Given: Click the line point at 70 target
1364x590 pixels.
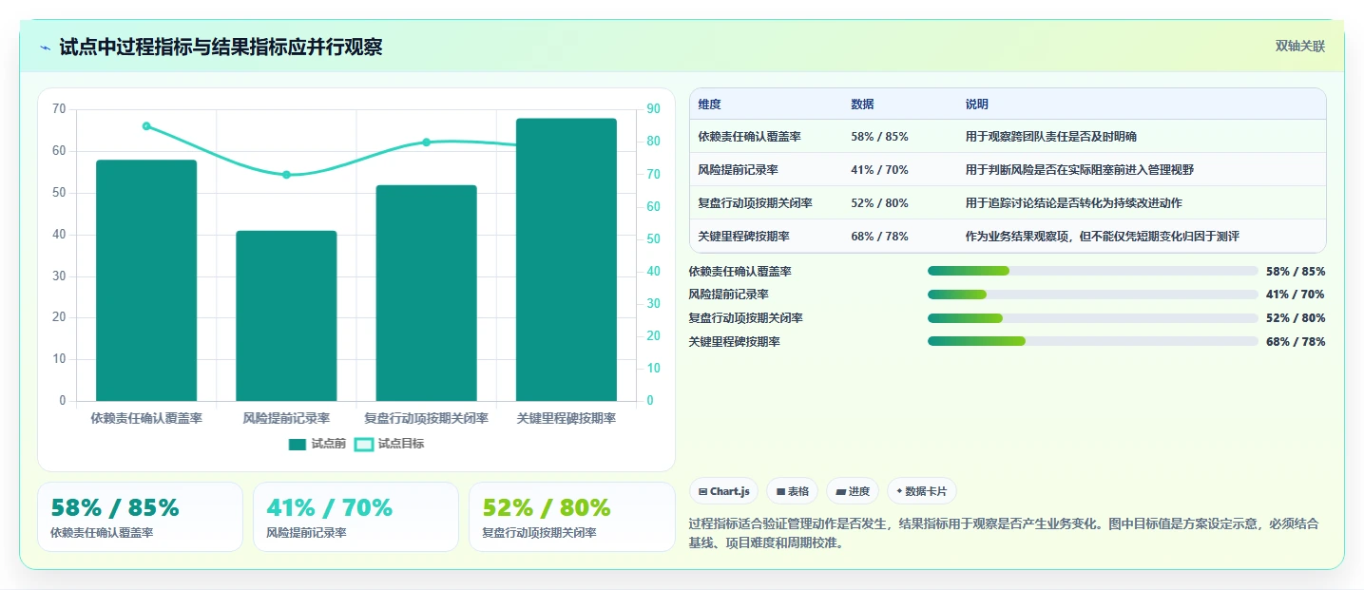Looking at the screenshot, I should point(286,175).
